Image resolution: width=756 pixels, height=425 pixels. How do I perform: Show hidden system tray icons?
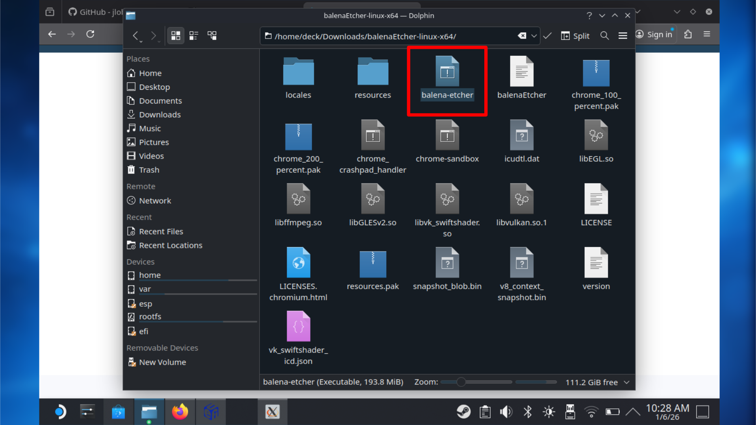coord(632,412)
